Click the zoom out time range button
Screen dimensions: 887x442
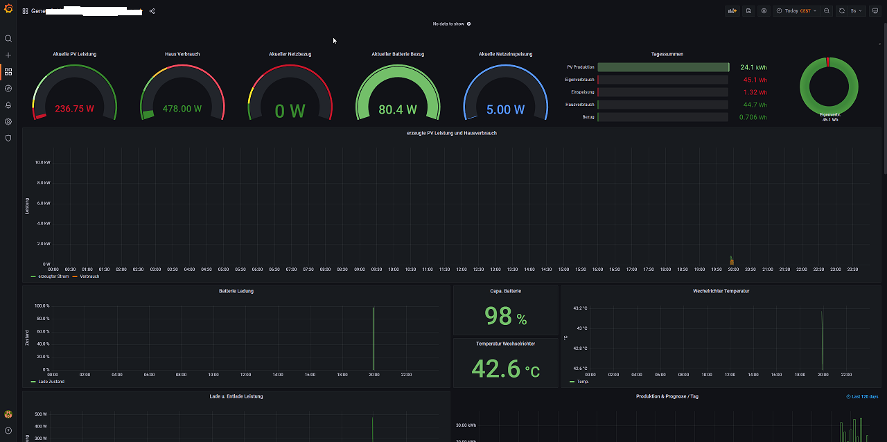click(x=827, y=11)
